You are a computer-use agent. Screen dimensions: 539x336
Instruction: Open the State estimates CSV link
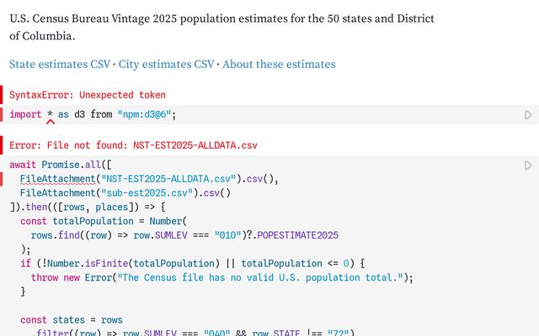(x=60, y=64)
